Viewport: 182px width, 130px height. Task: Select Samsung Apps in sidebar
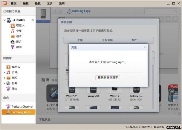click(x=18, y=112)
